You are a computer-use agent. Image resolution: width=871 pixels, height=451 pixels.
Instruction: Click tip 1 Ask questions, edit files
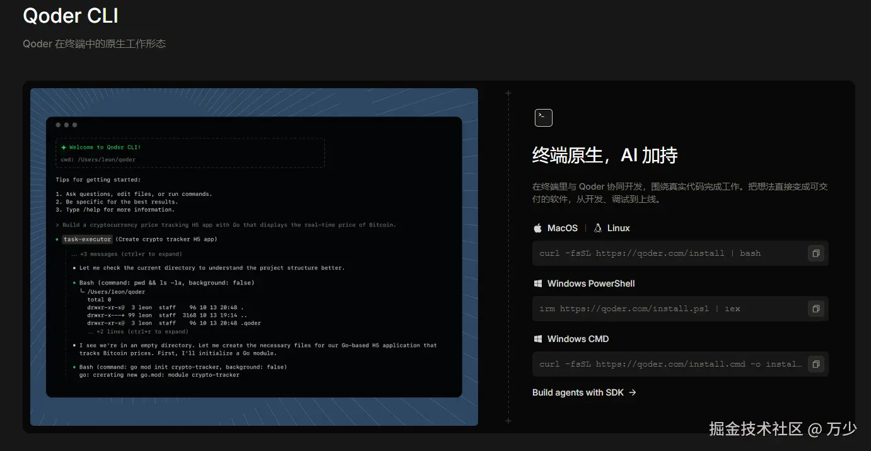click(134, 194)
